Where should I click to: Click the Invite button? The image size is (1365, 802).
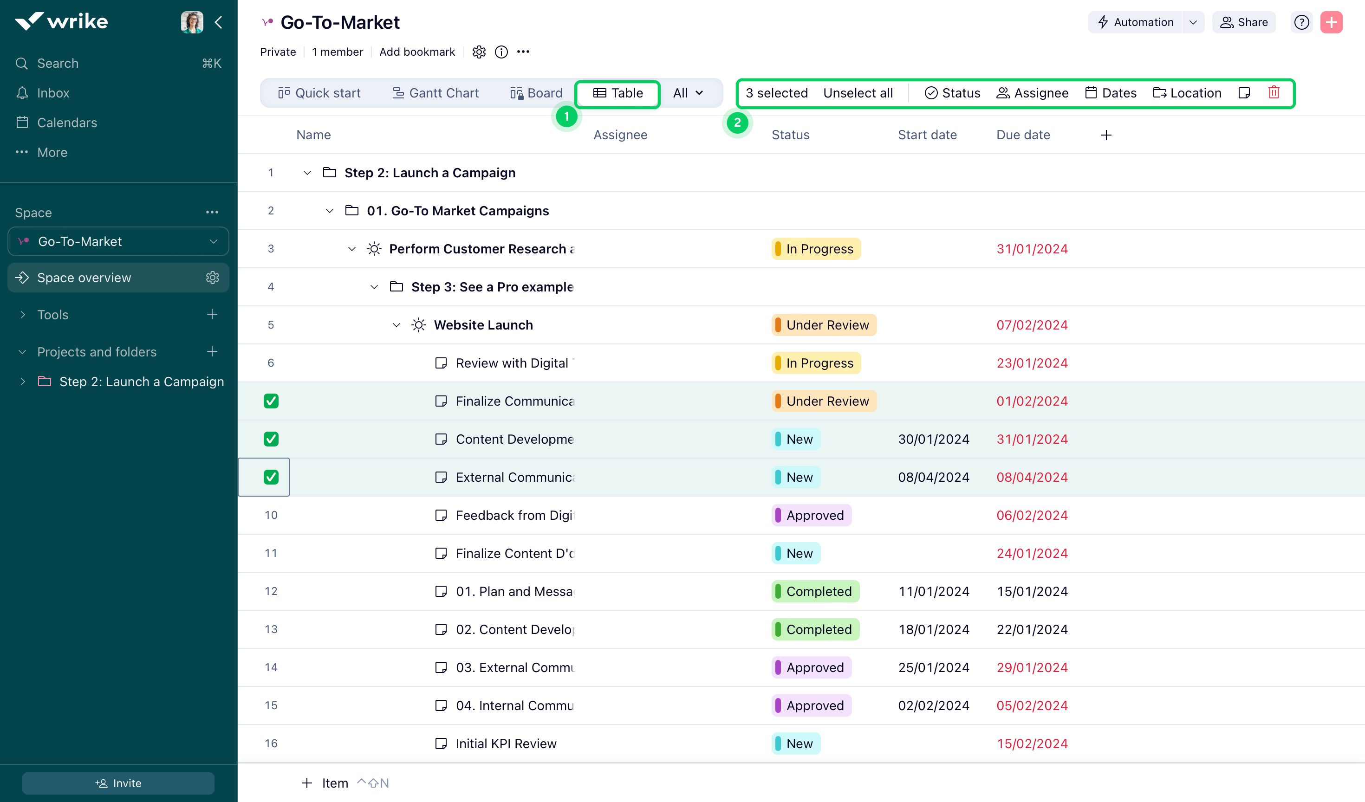118,783
